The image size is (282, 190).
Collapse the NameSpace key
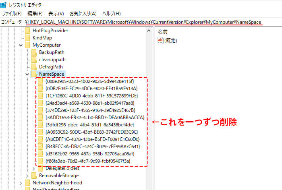click(27, 74)
